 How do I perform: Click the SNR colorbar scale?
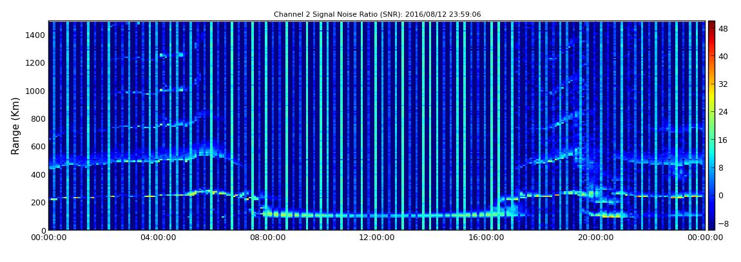click(711, 126)
